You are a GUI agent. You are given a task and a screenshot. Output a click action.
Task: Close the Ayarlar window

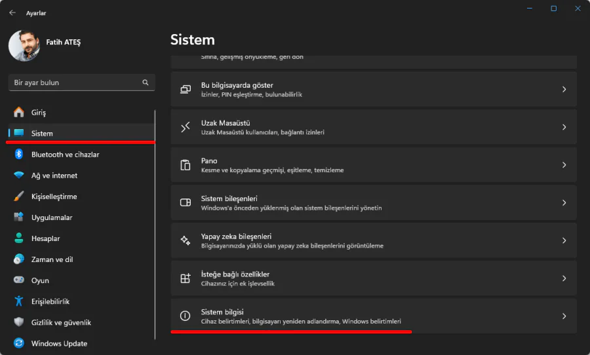click(x=578, y=9)
